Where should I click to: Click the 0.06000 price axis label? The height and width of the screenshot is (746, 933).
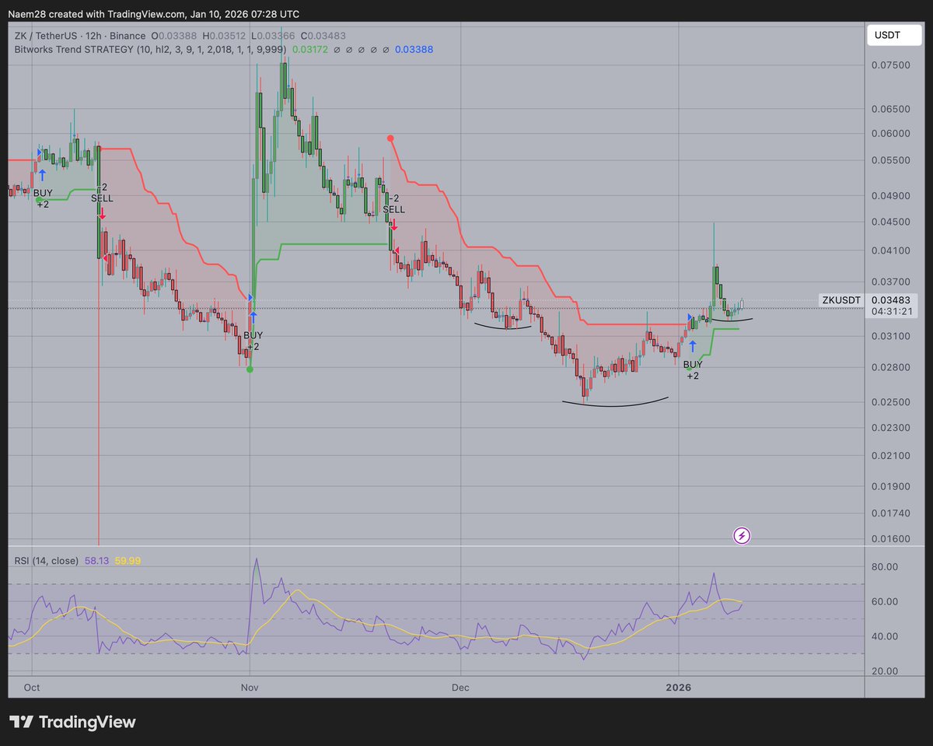(x=892, y=134)
